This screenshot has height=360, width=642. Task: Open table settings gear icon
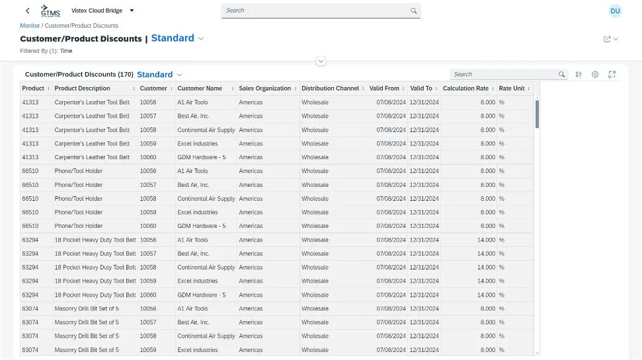[x=595, y=75]
